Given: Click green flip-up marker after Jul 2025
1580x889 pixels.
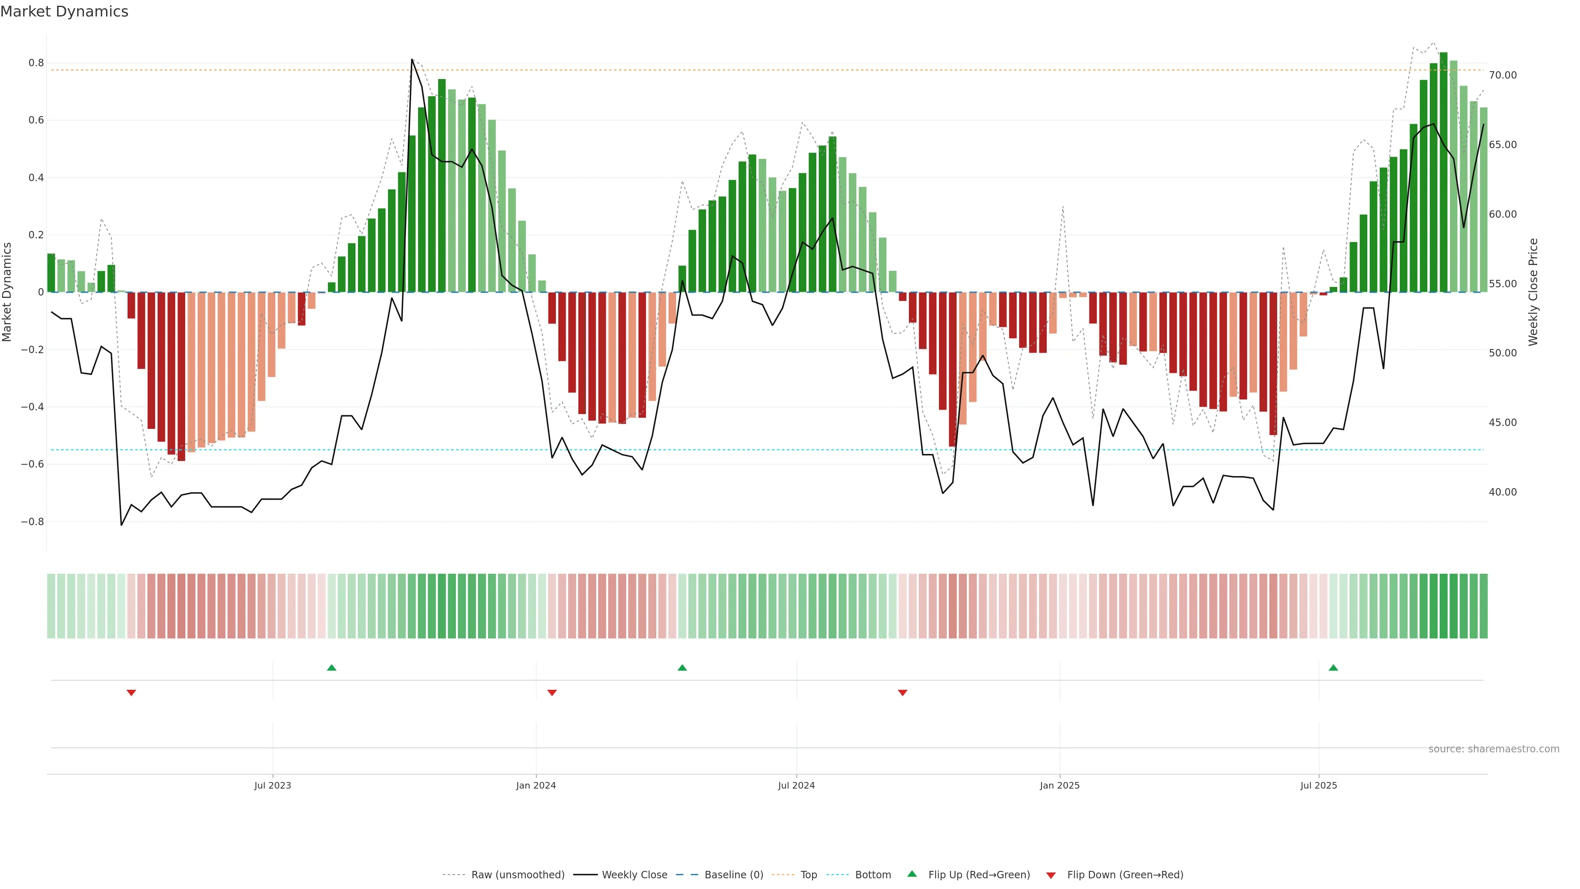Looking at the screenshot, I should [1334, 668].
